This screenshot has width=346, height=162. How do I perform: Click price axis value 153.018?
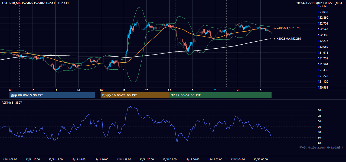tap(323, 12)
